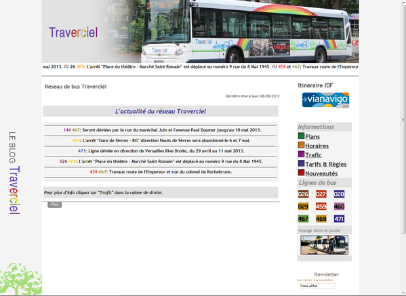
Task: Open the Nouveautés link
Action: click(x=321, y=173)
